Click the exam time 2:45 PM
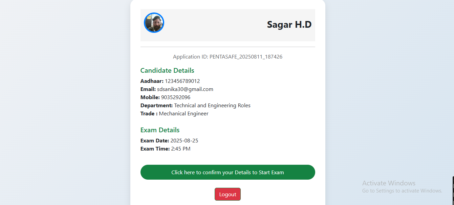454x205 pixels. (180, 149)
